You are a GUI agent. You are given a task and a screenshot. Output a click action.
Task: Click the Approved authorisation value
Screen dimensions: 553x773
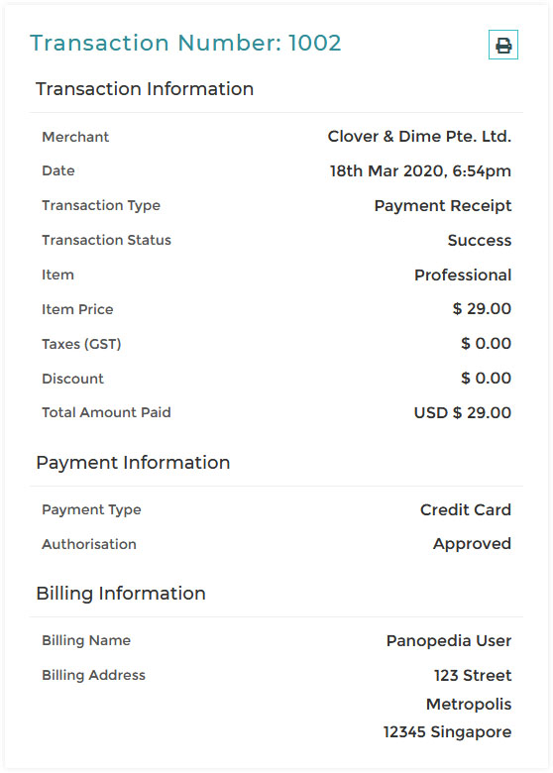pyautogui.click(x=472, y=544)
